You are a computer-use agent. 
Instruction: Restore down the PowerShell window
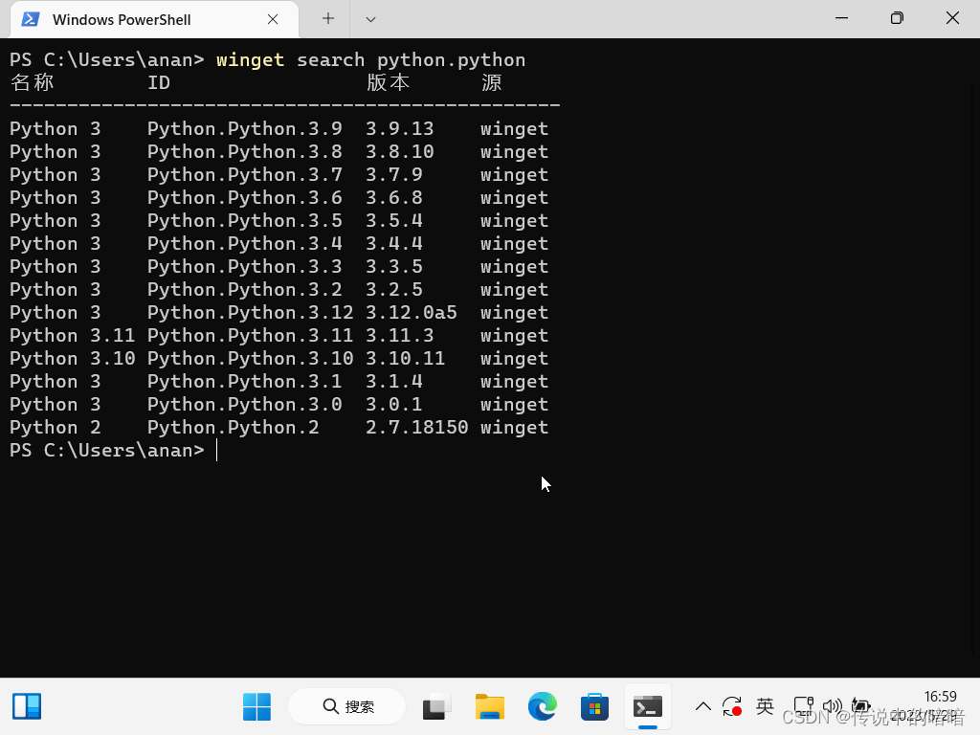pyautogui.click(x=897, y=18)
